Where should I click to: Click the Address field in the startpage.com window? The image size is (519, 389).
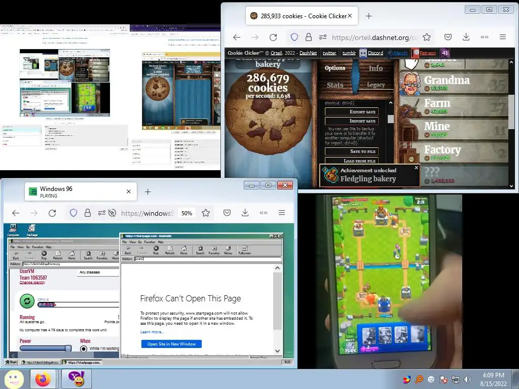point(207,259)
